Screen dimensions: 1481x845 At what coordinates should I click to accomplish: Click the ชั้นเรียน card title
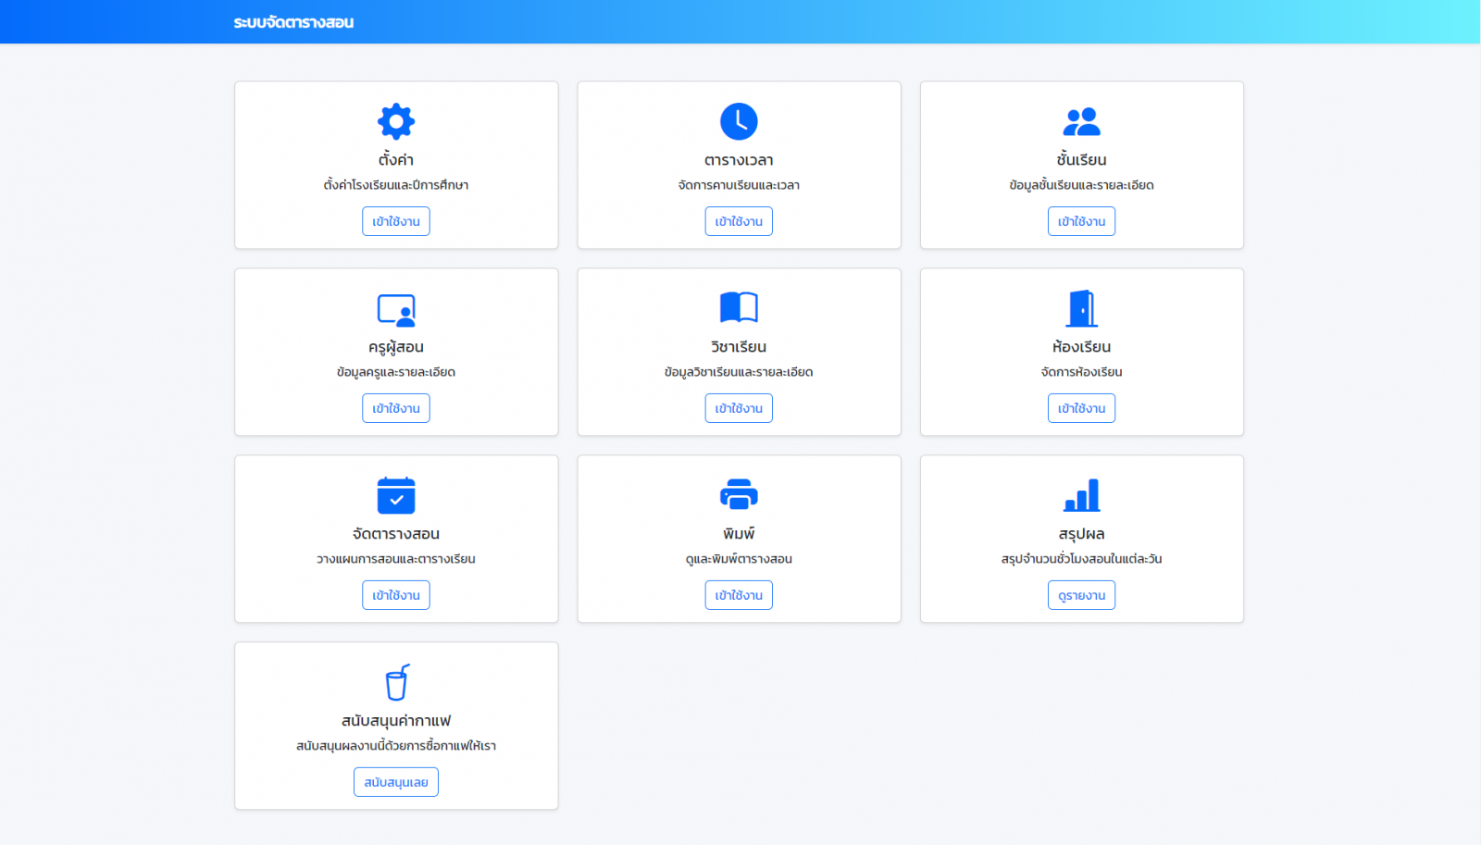coord(1081,160)
